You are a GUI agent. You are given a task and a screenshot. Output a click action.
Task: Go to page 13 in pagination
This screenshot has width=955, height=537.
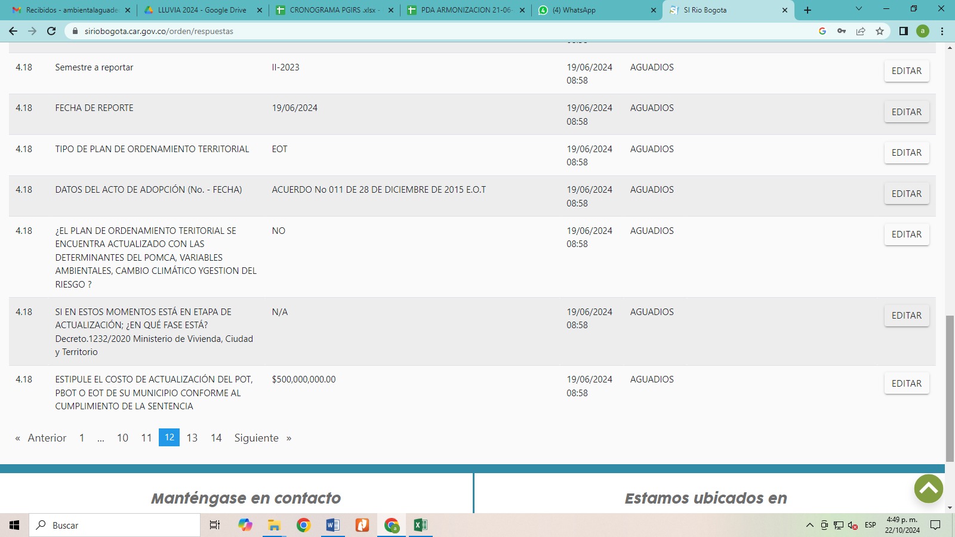pos(192,438)
